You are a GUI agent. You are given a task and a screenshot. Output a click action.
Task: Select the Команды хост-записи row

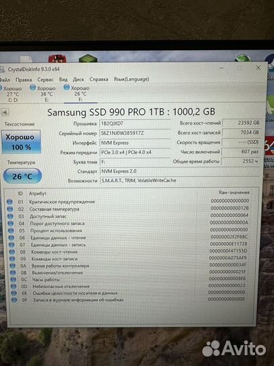click(128, 258)
